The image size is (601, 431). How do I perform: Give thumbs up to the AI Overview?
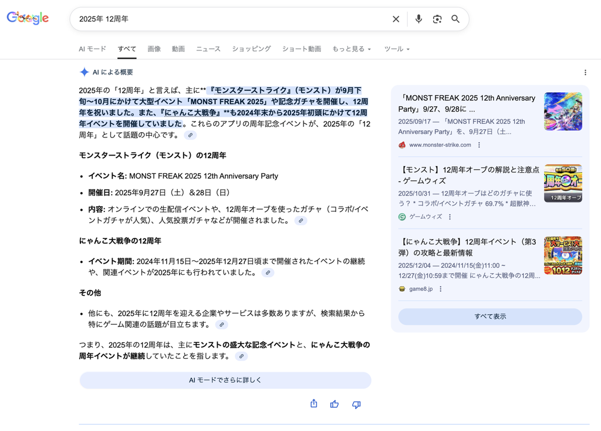[x=335, y=404]
